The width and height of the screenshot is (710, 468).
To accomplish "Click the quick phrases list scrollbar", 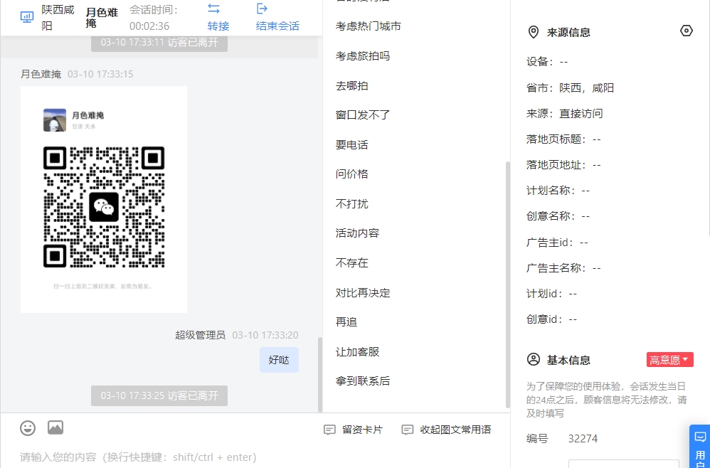I will point(507,284).
